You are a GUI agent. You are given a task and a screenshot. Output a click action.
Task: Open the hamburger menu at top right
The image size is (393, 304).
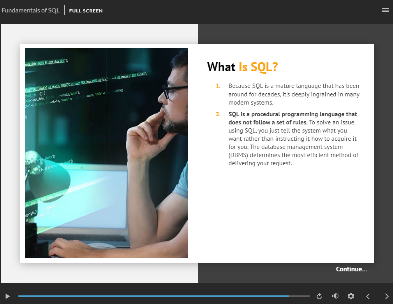pos(385,10)
